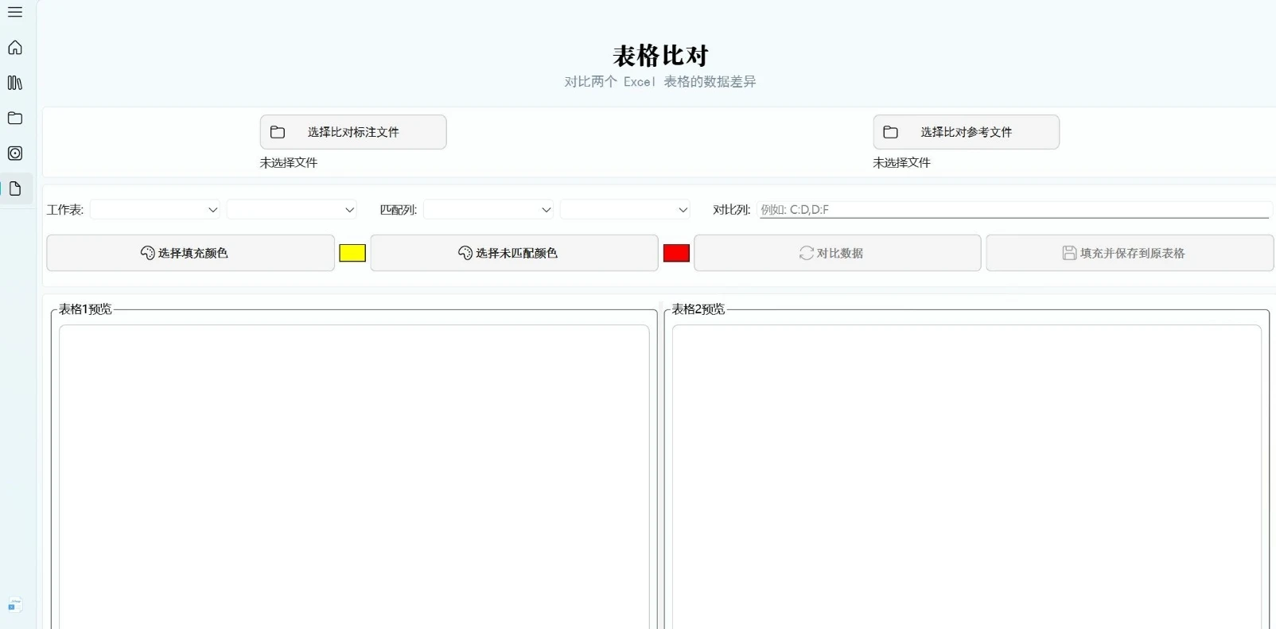
Task: Click 对比数据 button
Action: click(838, 253)
